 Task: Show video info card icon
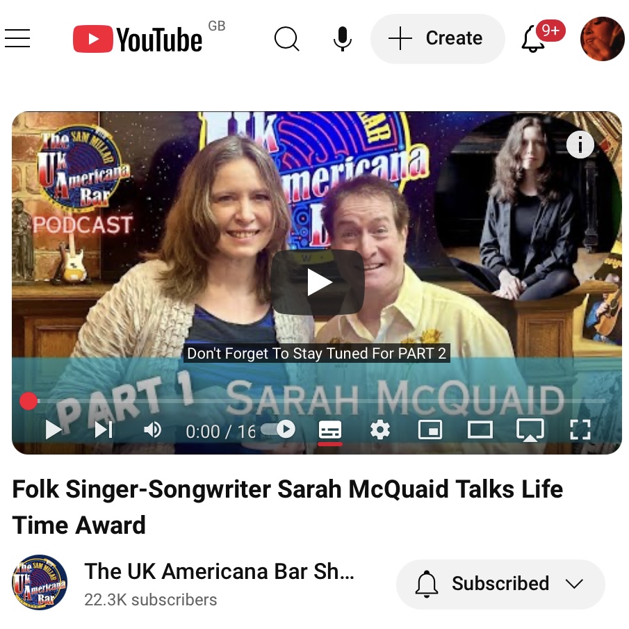tap(580, 145)
